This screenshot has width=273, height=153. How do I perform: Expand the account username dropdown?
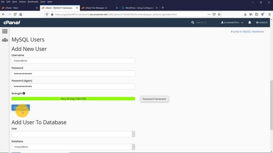pyautogui.click(x=232, y=23)
